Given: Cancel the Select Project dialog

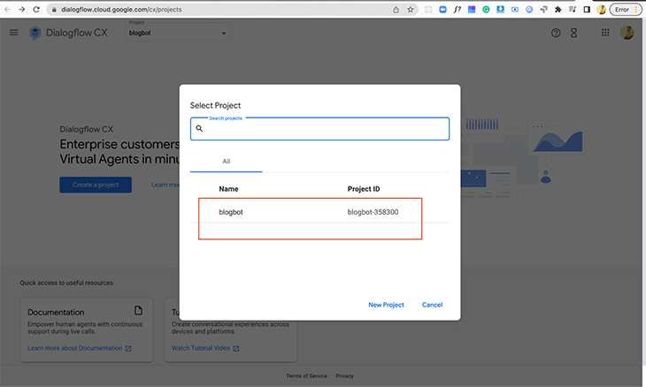Looking at the screenshot, I should pos(432,305).
